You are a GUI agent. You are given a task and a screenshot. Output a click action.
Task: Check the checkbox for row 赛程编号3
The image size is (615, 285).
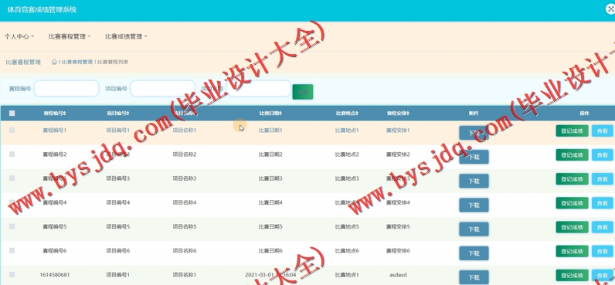pyautogui.click(x=12, y=178)
